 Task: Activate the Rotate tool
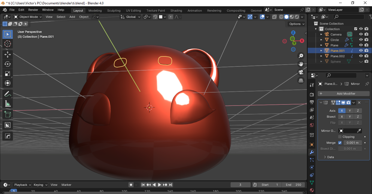click(8, 64)
